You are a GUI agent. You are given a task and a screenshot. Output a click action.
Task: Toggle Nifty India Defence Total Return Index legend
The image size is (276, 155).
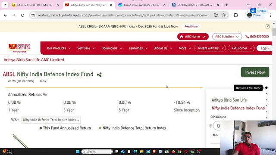132,128
